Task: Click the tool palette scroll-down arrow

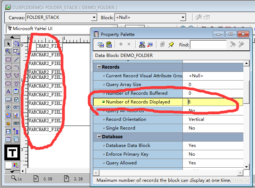Action: (x=12, y=172)
